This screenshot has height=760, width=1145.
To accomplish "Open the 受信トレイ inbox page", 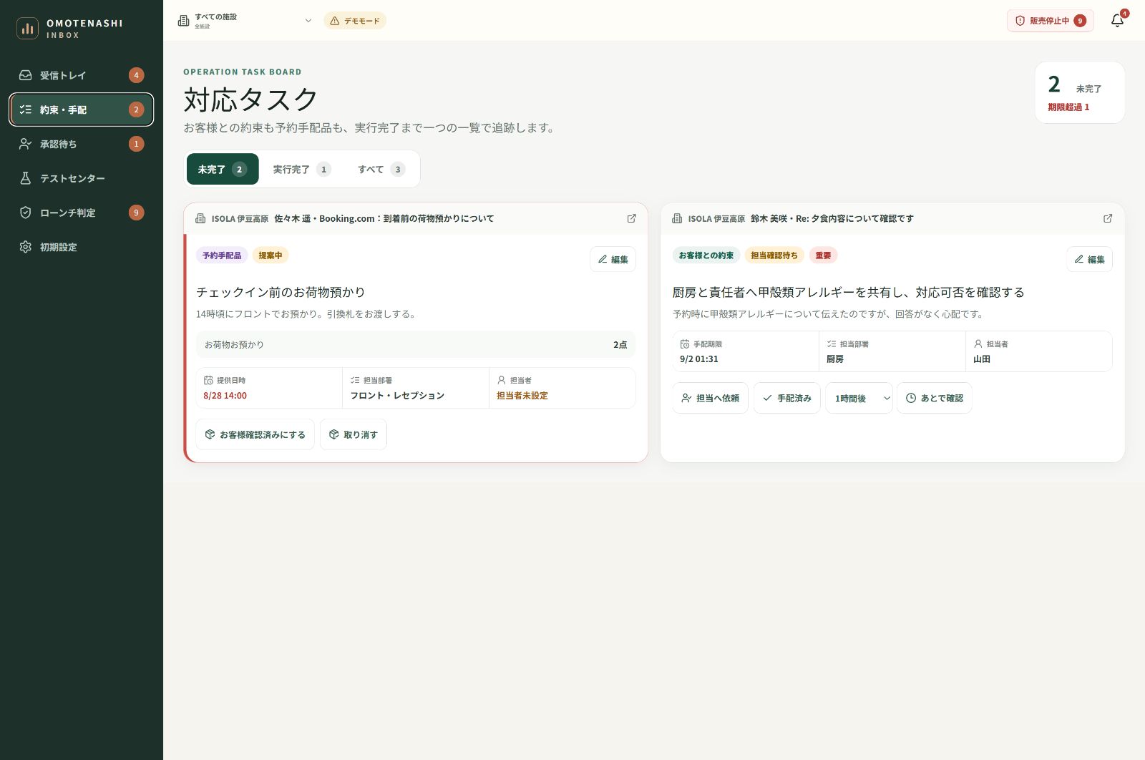I will (82, 75).
